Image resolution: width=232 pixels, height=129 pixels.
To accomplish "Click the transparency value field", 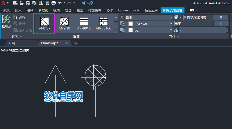I will click(221, 17).
